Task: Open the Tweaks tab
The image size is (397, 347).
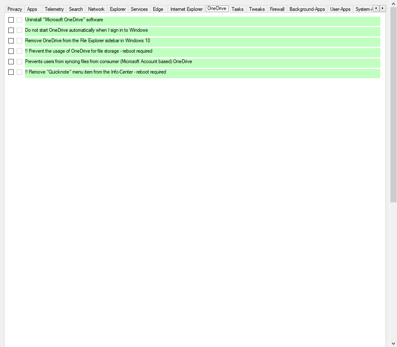Action: (x=257, y=9)
